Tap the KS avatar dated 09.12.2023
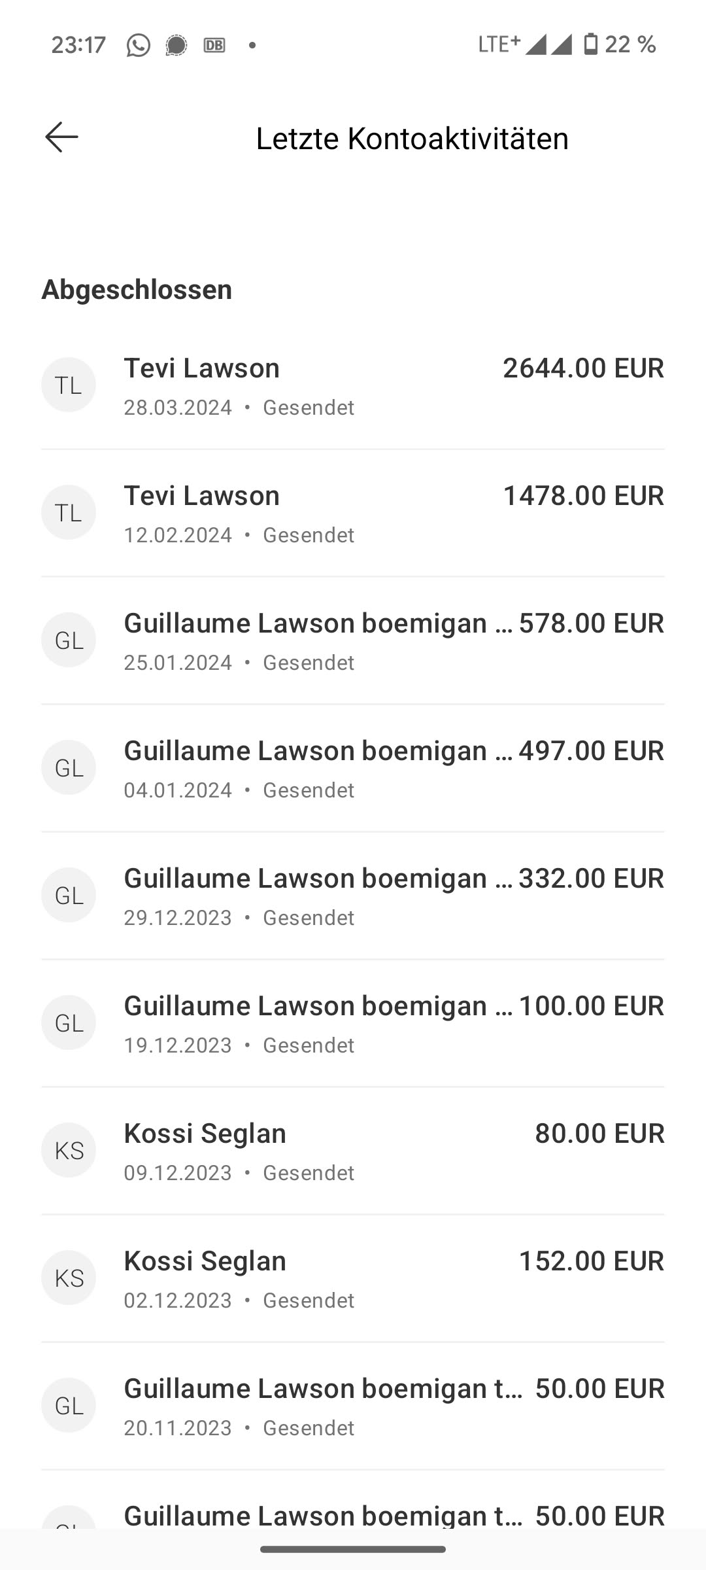Viewport: 706px width, 1570px height. coord(69,1150)
